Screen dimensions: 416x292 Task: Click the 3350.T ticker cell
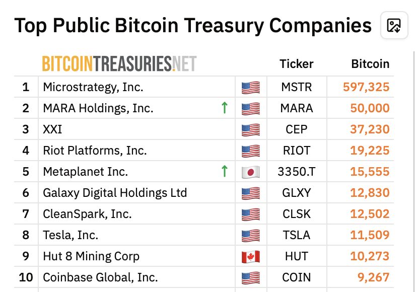(x=296, y=172)
